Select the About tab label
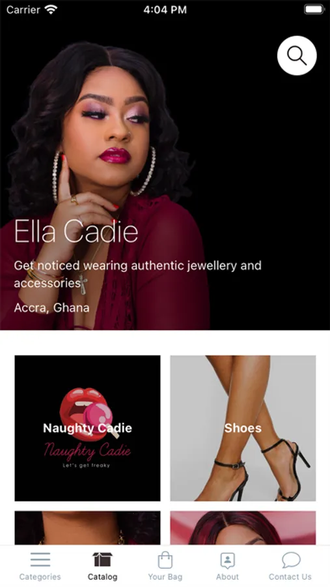The width and height of the screenshot is (330, 587). coord(227,577)
